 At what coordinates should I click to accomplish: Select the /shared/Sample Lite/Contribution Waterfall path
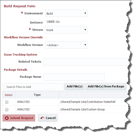tap(88, 102)
